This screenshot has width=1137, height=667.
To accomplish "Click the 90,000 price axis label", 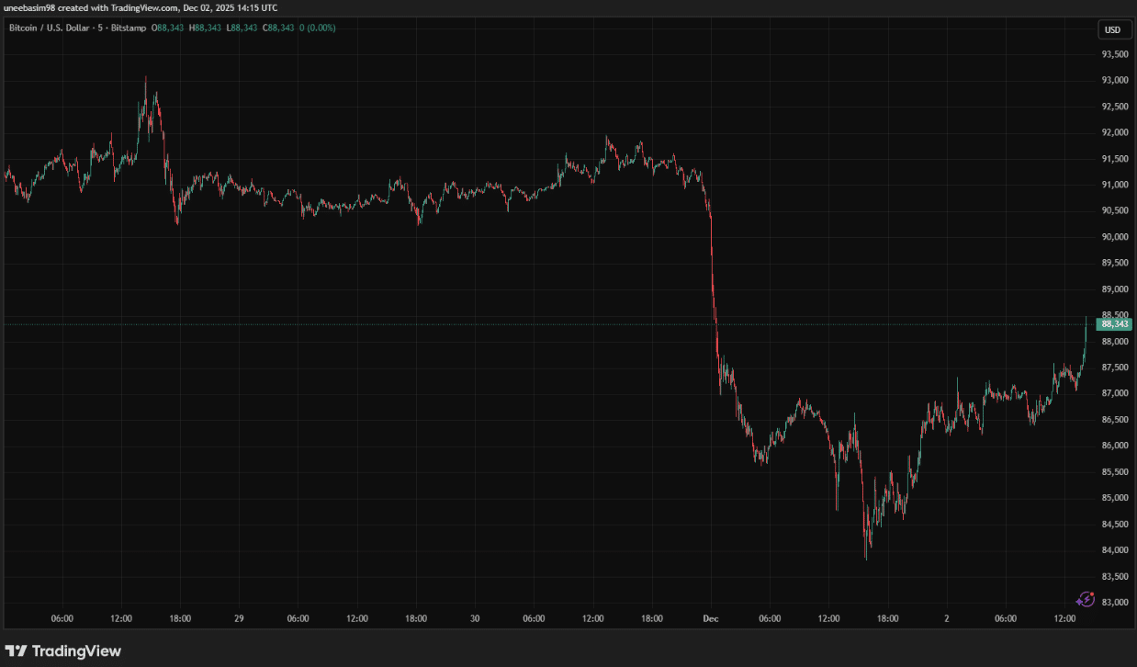I will coord(1115,237).
